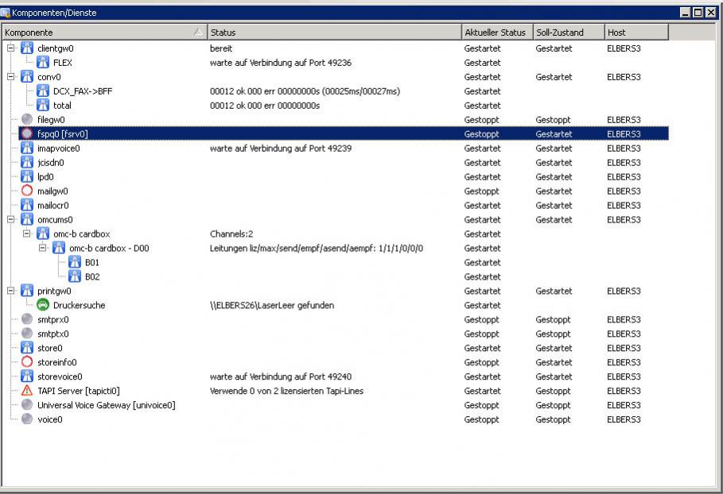Collapse the printgw0 tree node
This screenshot has height=494, width=723.
[x=11, y=291]
